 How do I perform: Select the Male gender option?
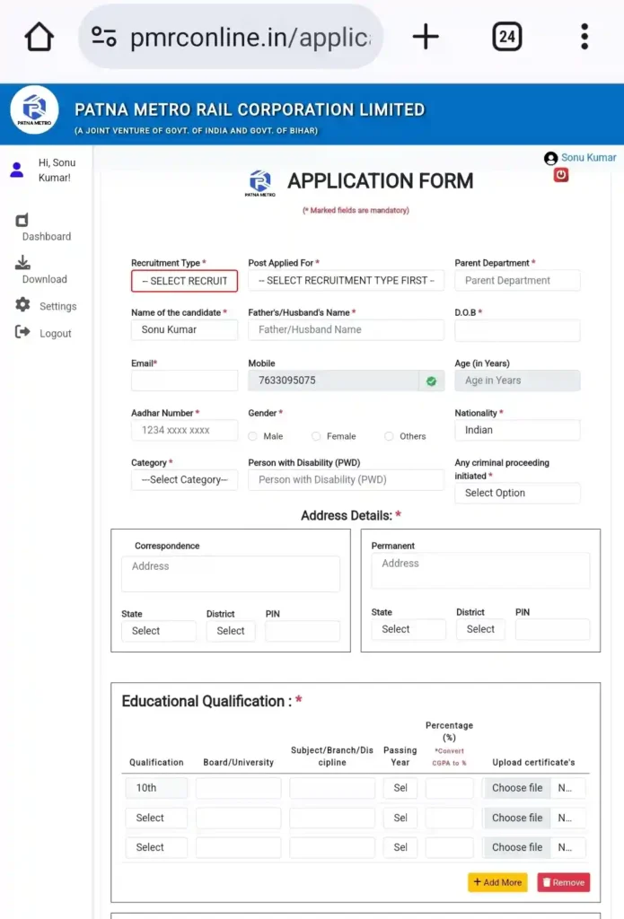(253, 436)
